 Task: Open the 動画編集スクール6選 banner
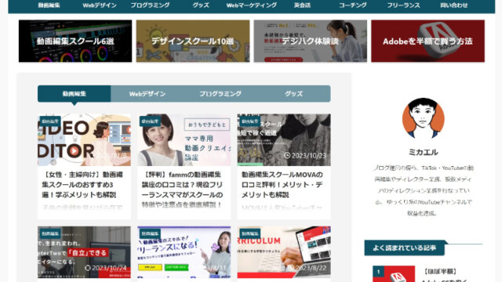click(75, 41)
